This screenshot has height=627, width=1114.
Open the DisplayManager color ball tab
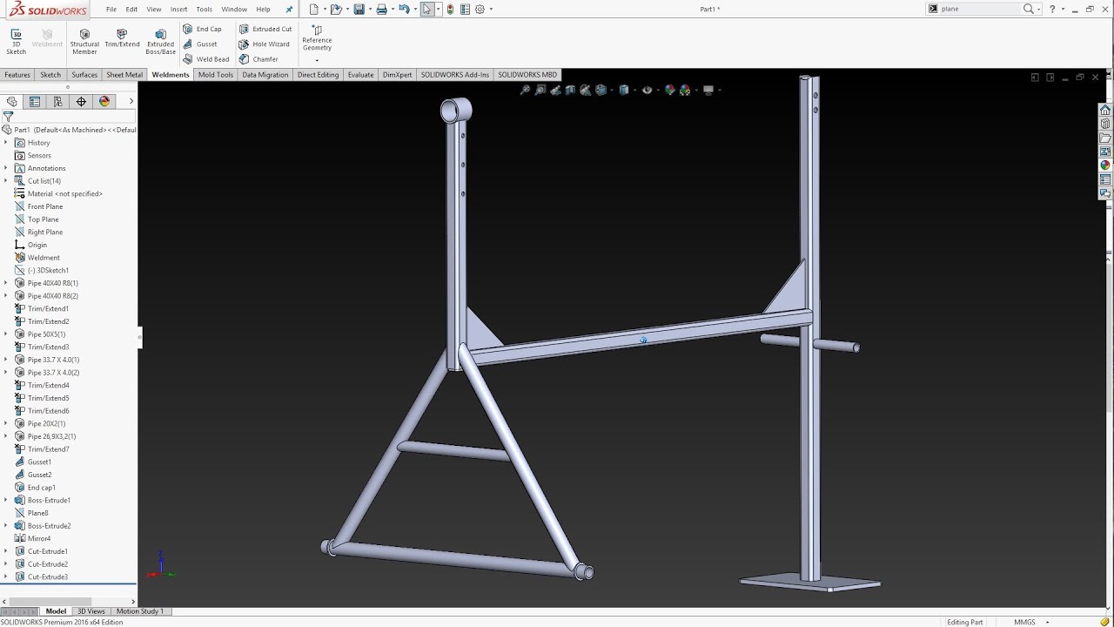[x=104, y=102]
